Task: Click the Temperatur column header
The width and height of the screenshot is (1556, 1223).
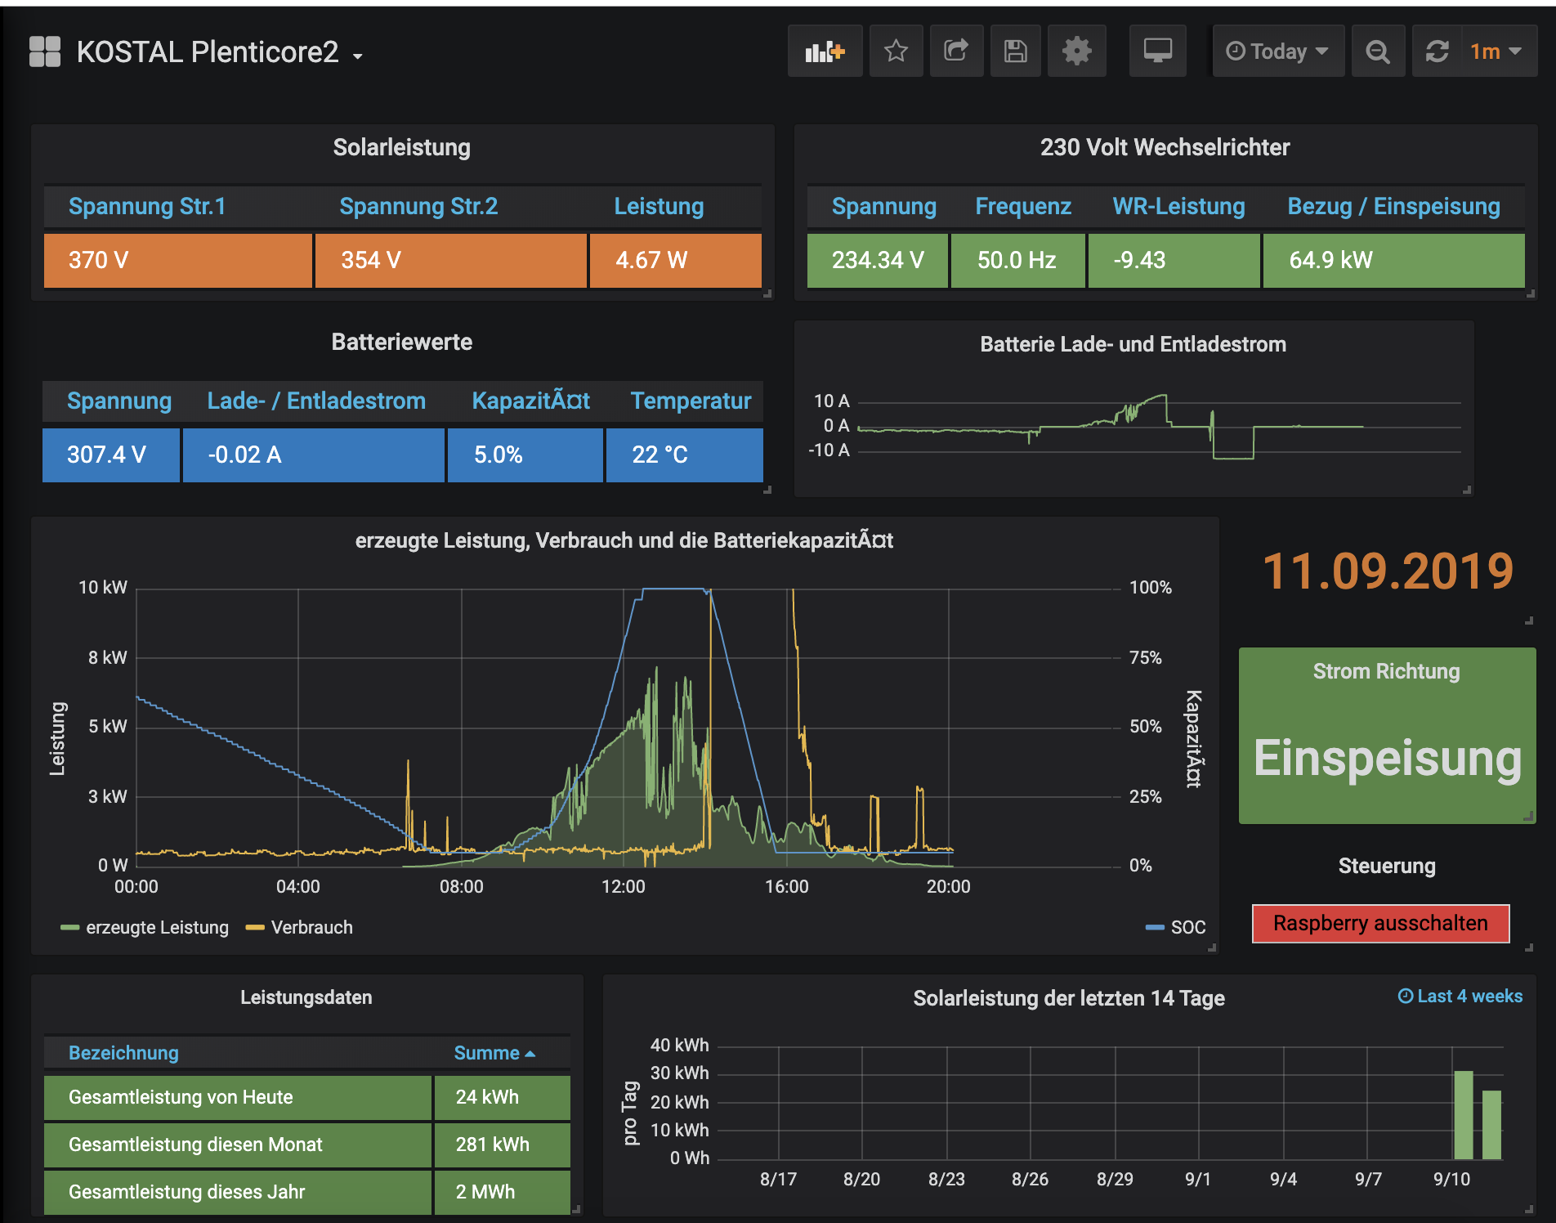Action: point(691,401)
